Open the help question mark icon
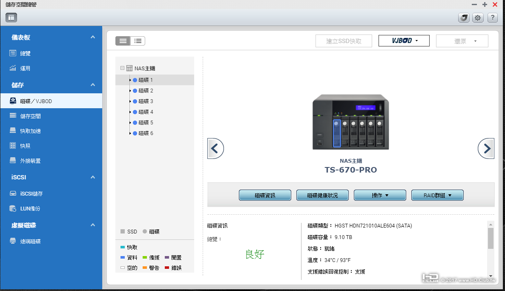This screenshot has width=505, height=291. tap(493, 18)
